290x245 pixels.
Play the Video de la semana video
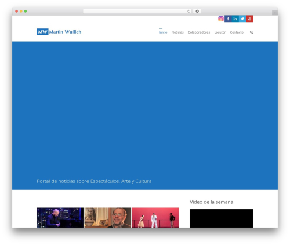coord(222,218)
